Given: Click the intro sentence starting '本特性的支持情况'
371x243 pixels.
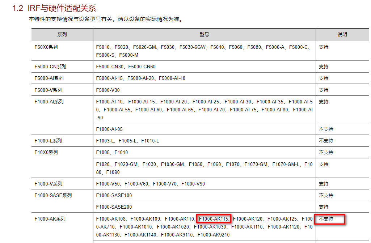Looking at the screenshot, I should pos(106,19).
